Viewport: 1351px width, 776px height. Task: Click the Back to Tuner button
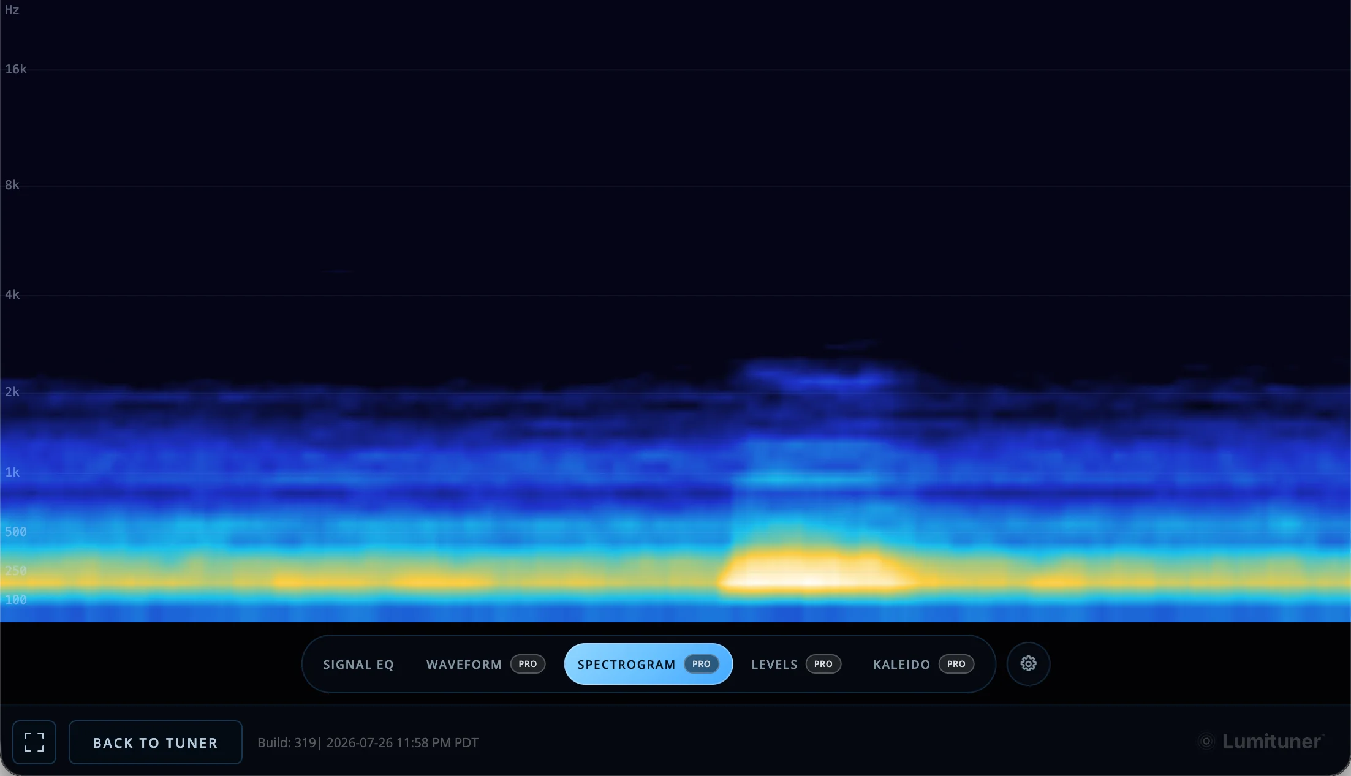point(156,742)
